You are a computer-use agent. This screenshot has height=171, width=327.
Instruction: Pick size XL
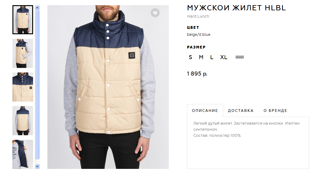pyautogui.click(x=224, y=57)
